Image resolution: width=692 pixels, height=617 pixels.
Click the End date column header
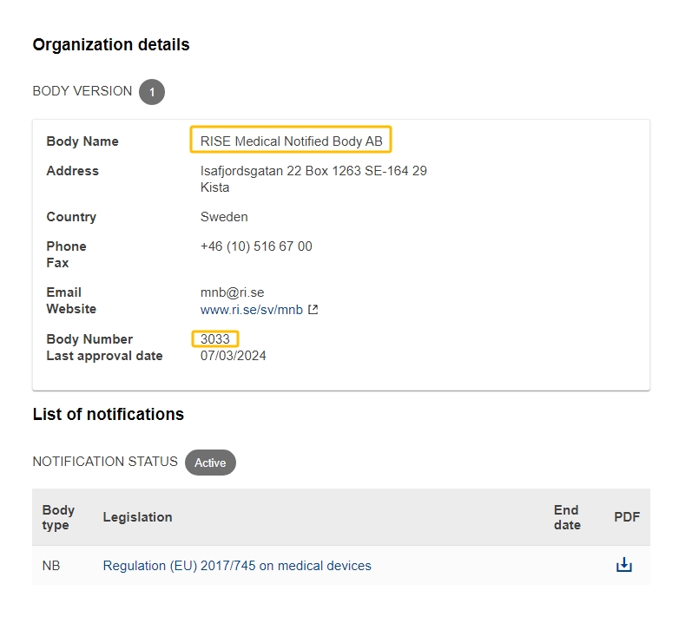[567, 517]
